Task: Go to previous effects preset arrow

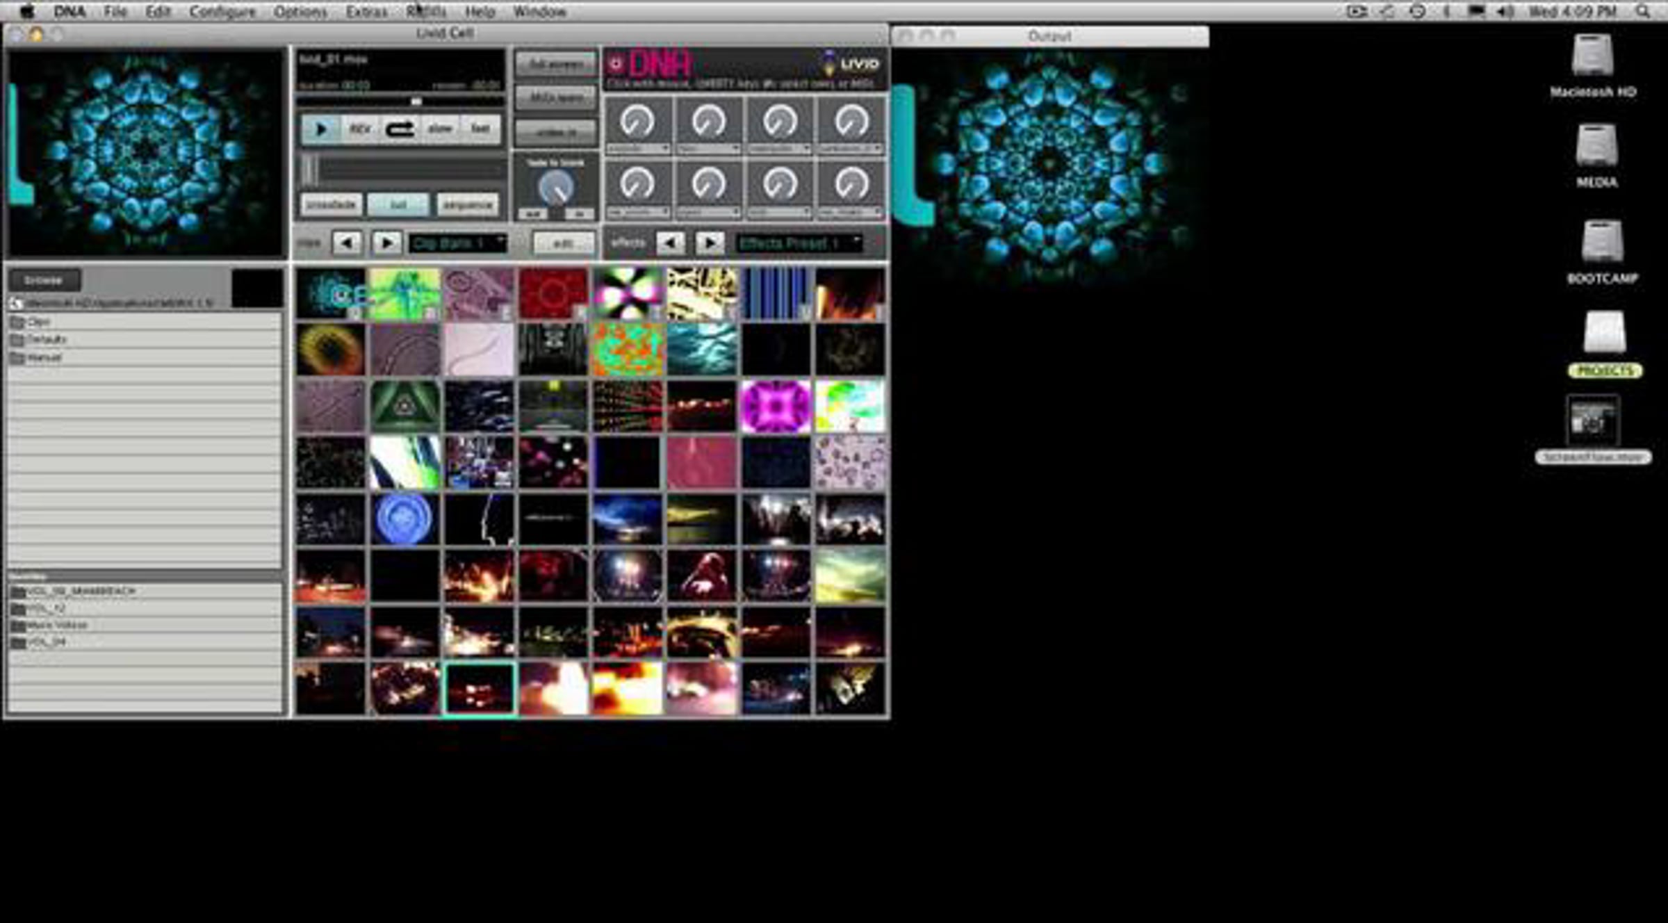Action: [x=670, y=243]
